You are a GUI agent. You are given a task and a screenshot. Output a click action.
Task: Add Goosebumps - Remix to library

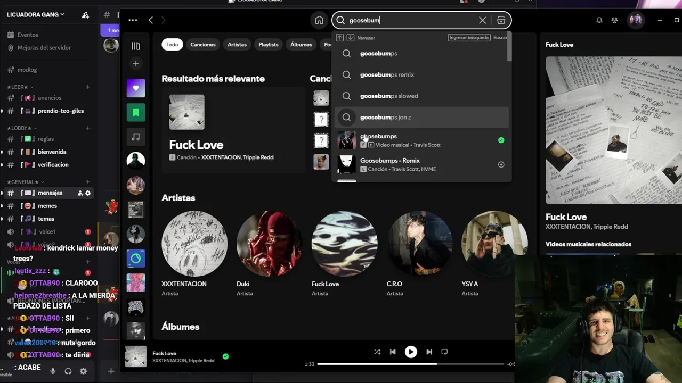501,164
